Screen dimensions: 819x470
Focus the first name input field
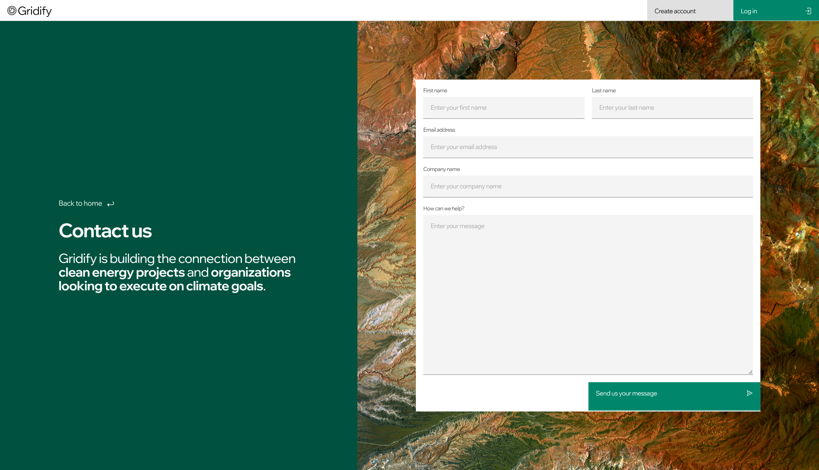click(x=504, y=108)
